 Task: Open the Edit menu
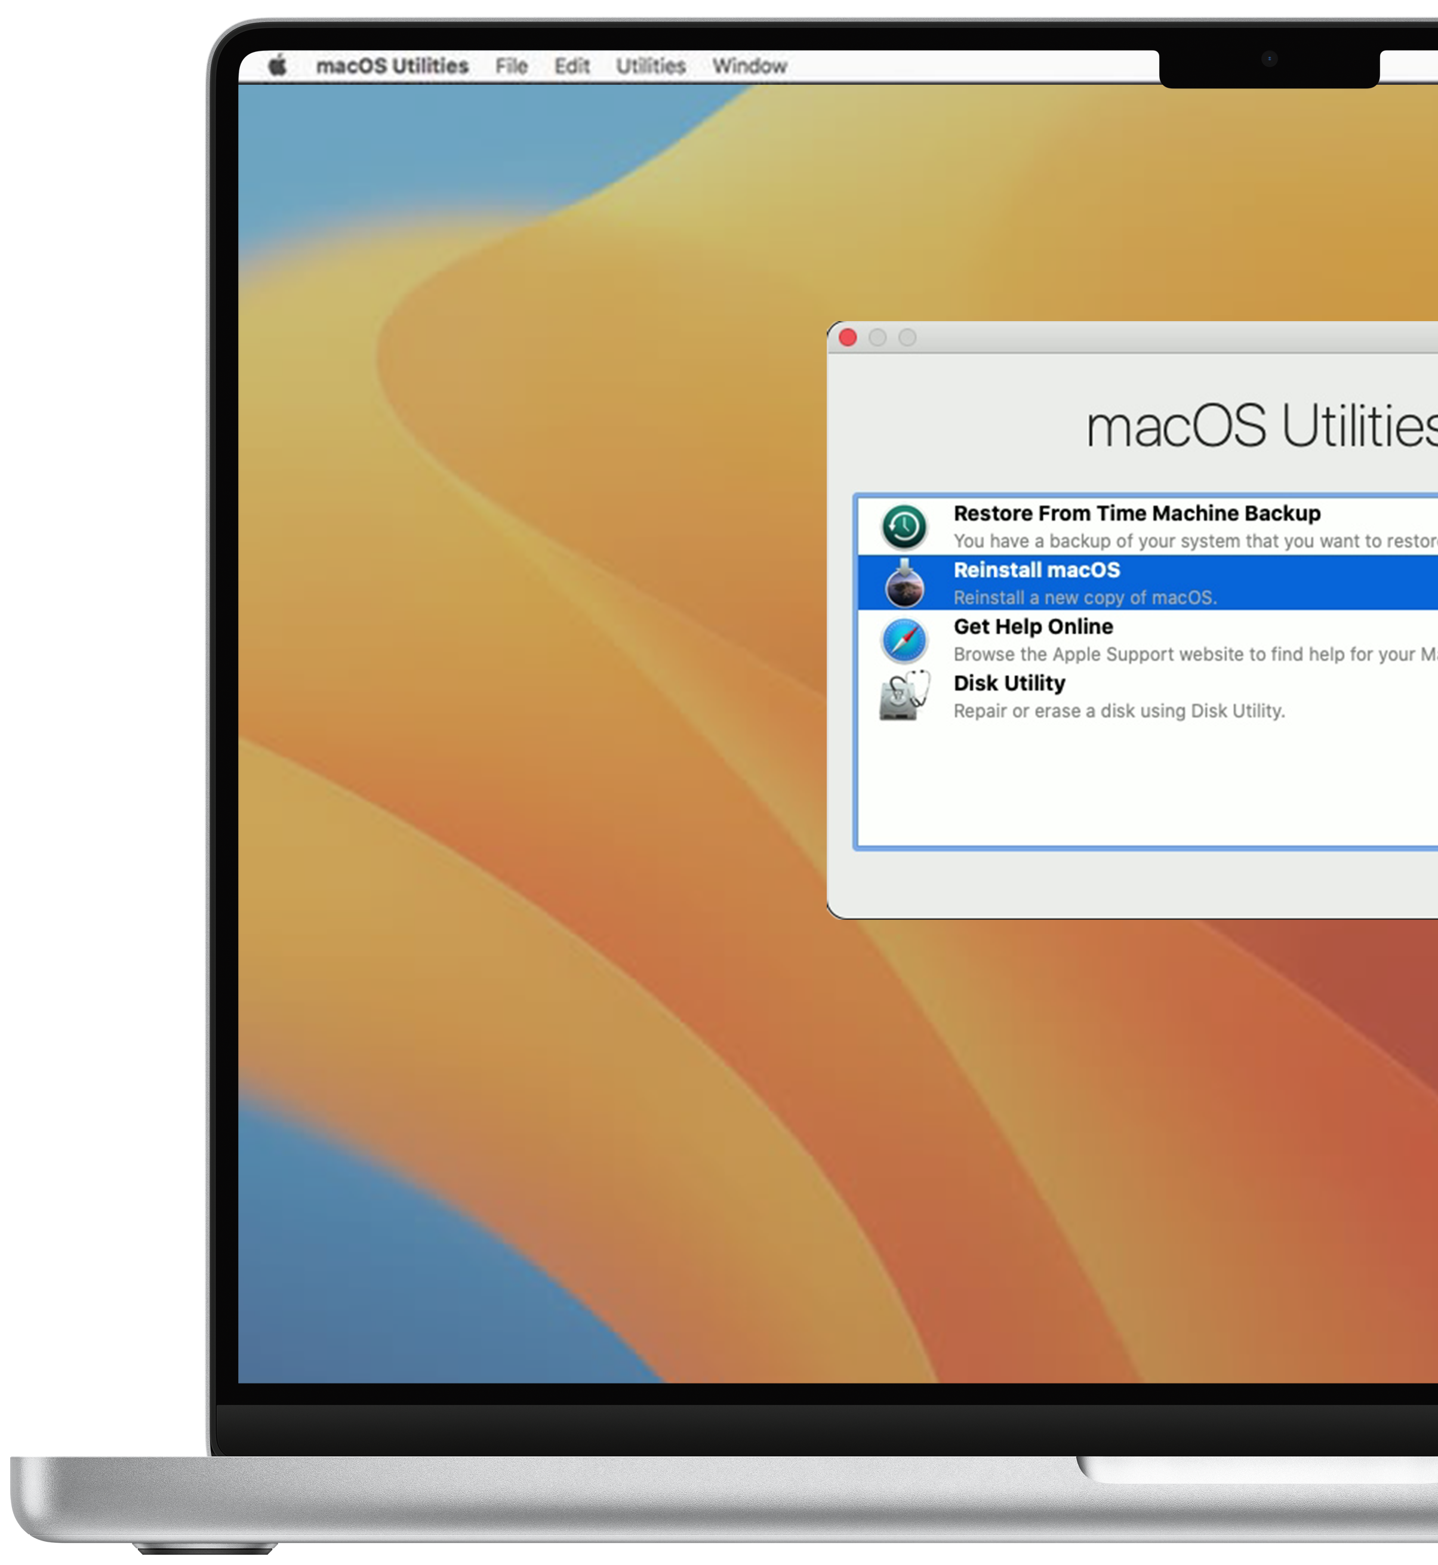572,66
